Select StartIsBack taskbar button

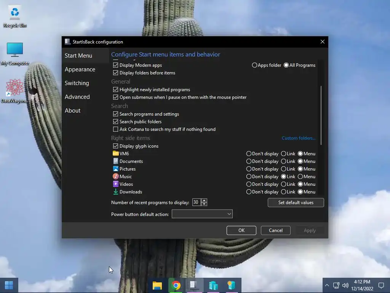point(194,285)
